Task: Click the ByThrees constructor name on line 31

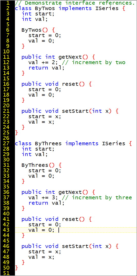Action: [35, 165]
